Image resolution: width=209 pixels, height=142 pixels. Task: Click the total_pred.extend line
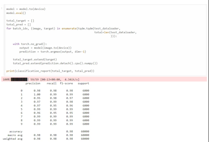(x=55, y=63)
